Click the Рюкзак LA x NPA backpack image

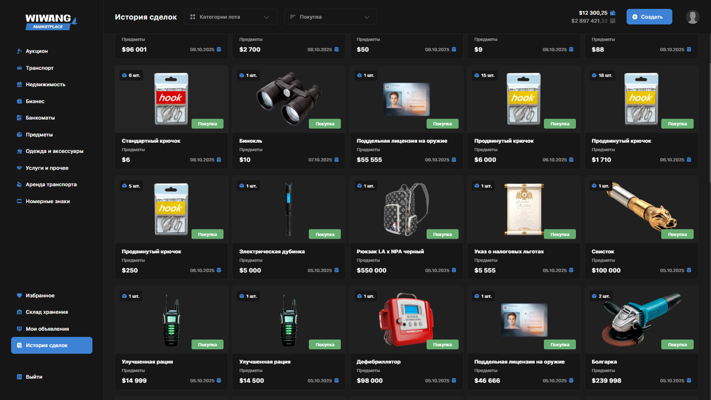pyautogui.click(x=405, y=209)
